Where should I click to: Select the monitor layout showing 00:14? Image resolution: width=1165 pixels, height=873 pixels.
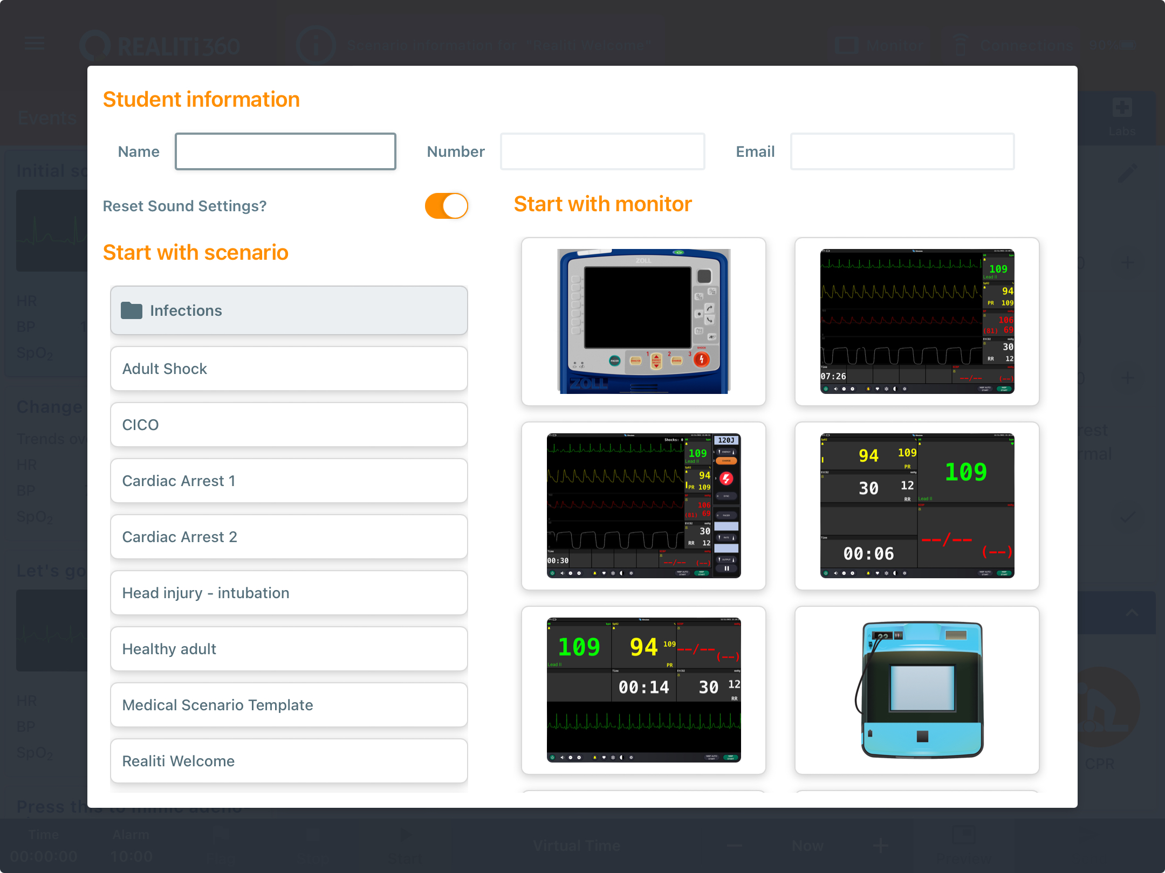[x=643, y=690]
